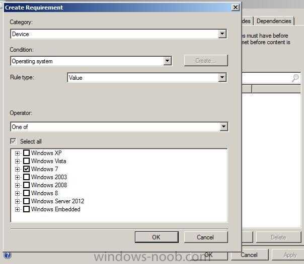
Task: Expand the Windows Vista tree node
Action: tap(17, 161)
